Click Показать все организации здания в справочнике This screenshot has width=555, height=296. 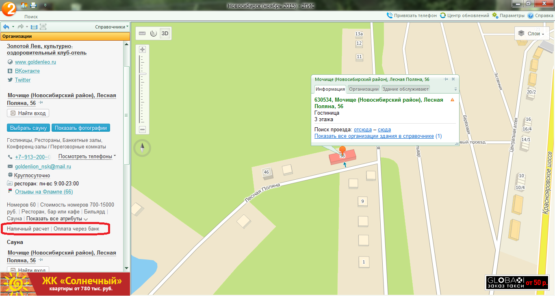point(374,136)
